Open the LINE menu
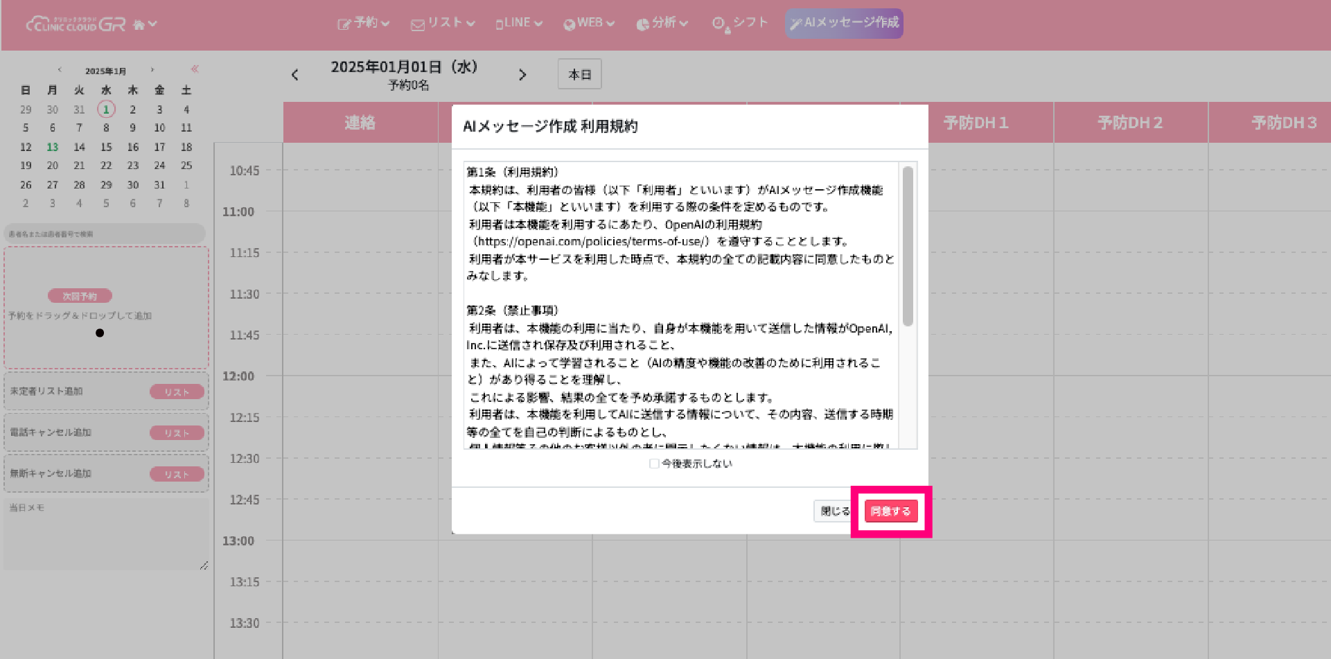 point(519,23)
